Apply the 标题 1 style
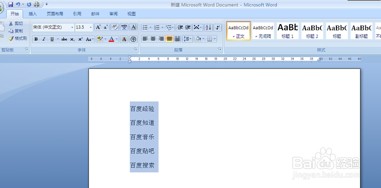Screen dimensions: 381x188 click(288, 31)
